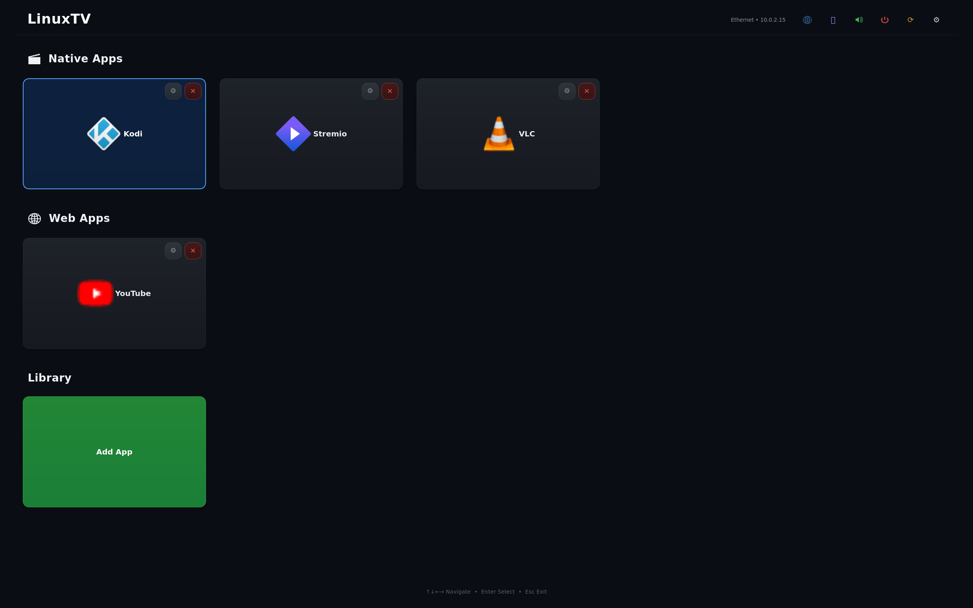The width and height of the screenshot is (973, 608).
Task: Open Stremio app settings gear
Action: point(370,91)
